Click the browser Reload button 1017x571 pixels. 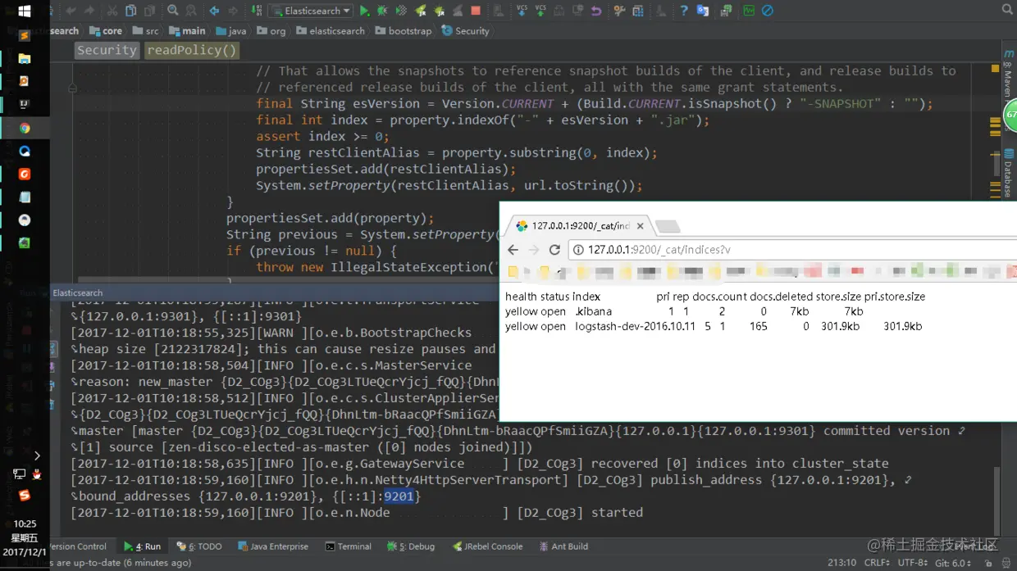click(x=554, y=250)
